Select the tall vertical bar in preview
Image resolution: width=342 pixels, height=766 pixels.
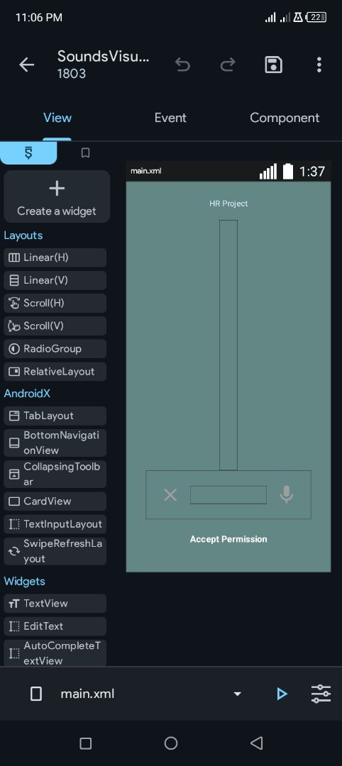pos(228,345)
